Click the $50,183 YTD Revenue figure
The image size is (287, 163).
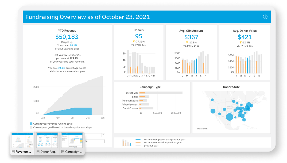(67, 37)
